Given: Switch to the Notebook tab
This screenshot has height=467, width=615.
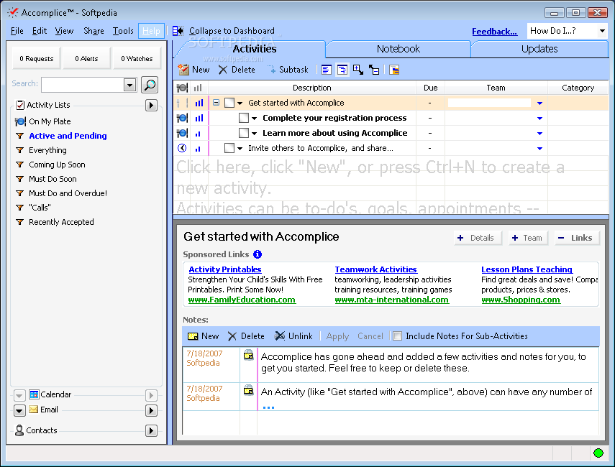Looking at the screenshot, I should [398, 49].
